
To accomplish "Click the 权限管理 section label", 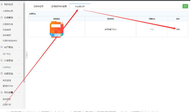I will (9, 74).
